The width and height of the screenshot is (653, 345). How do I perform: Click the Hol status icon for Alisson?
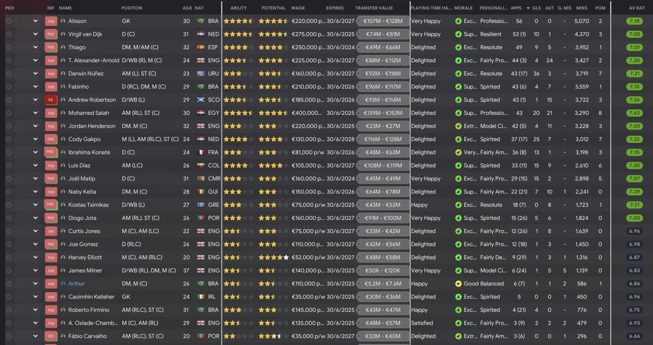click(51, 21)
